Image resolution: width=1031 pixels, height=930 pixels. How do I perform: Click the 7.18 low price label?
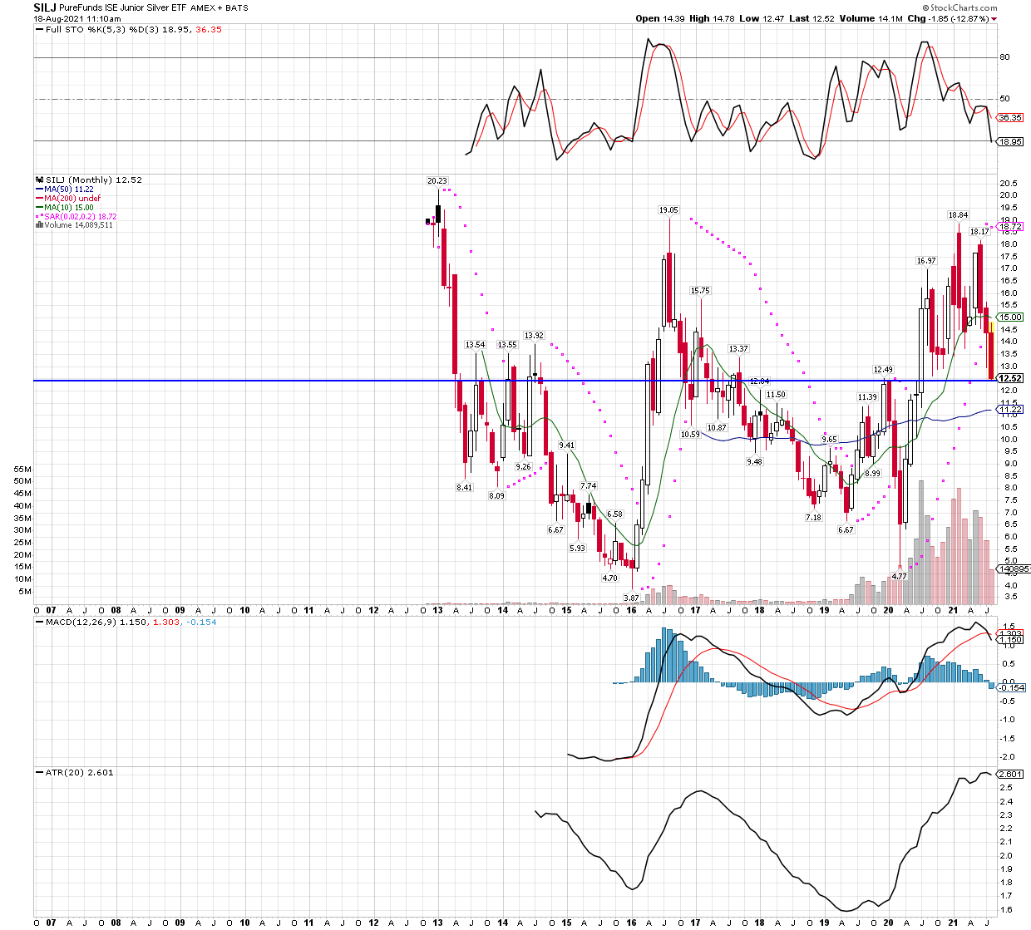point(813,517)
